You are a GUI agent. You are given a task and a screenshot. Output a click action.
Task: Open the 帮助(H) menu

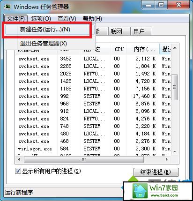click(x=92, y=19)
